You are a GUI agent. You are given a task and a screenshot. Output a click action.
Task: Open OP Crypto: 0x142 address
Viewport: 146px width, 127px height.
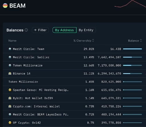27,123
